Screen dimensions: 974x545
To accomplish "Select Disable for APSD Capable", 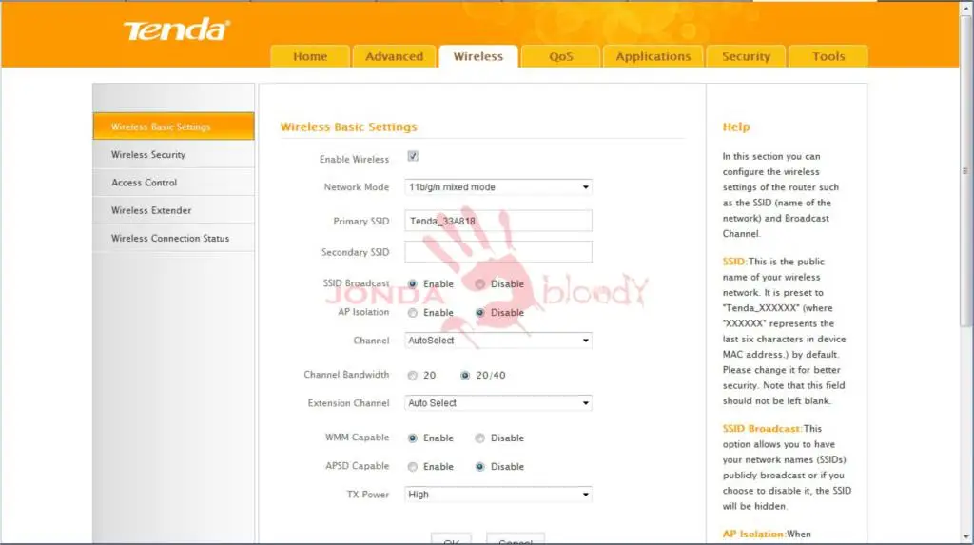I will 479,467.
